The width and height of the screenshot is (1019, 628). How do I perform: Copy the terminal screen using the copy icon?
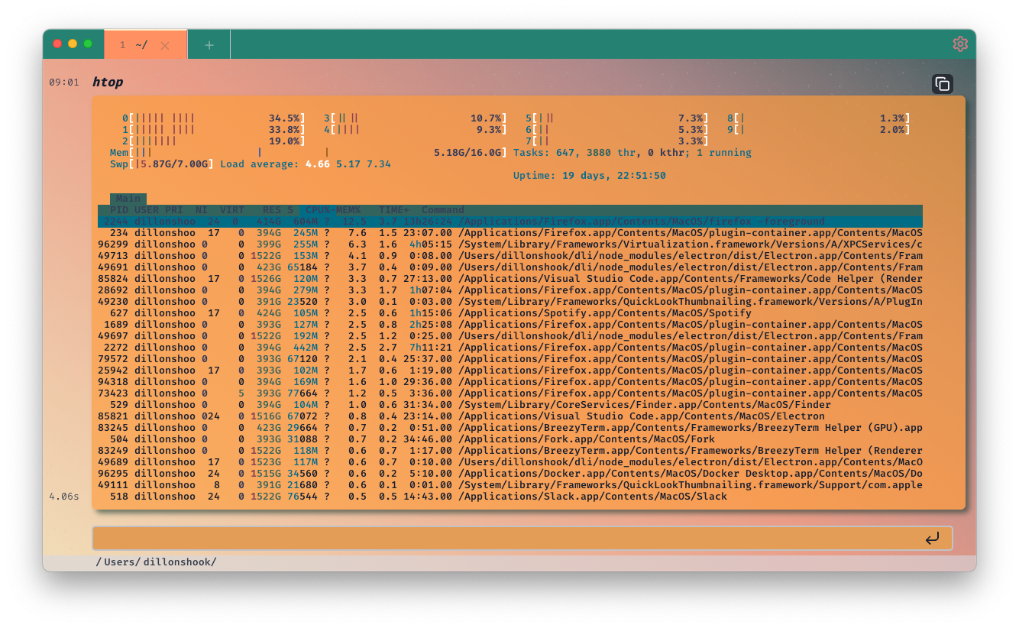(943, 83)
